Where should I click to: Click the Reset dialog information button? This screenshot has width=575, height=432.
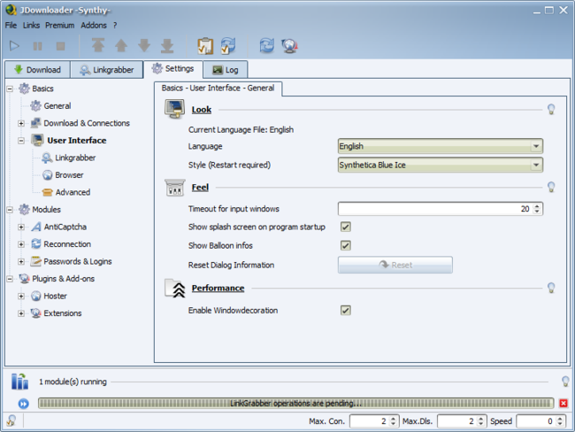[395, 265]
